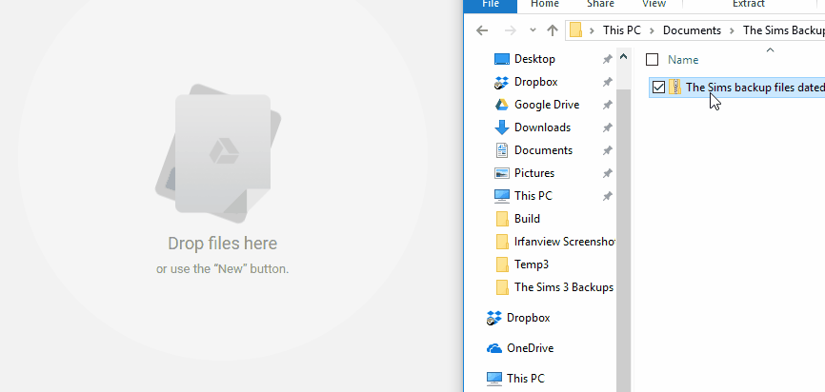Open Google Drive in Quick access
The height and width of the screenshot is (392, 825).
547,105
